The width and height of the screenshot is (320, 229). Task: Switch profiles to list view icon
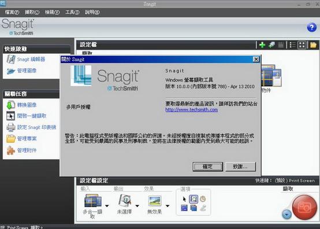point(293,45)
